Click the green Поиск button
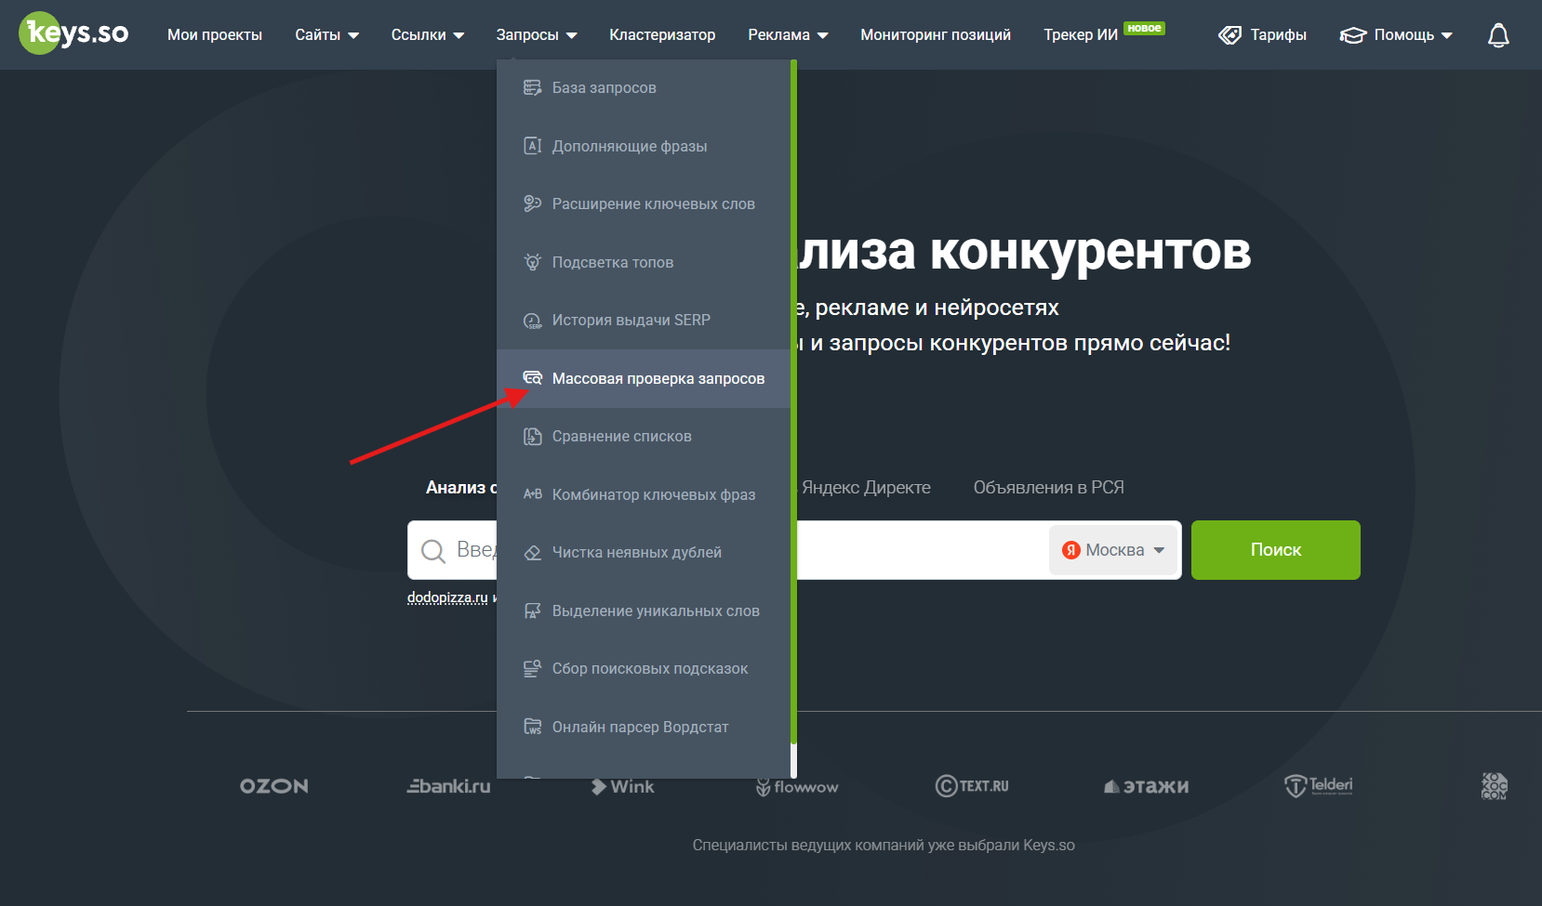 click(x=1276, y=550)
